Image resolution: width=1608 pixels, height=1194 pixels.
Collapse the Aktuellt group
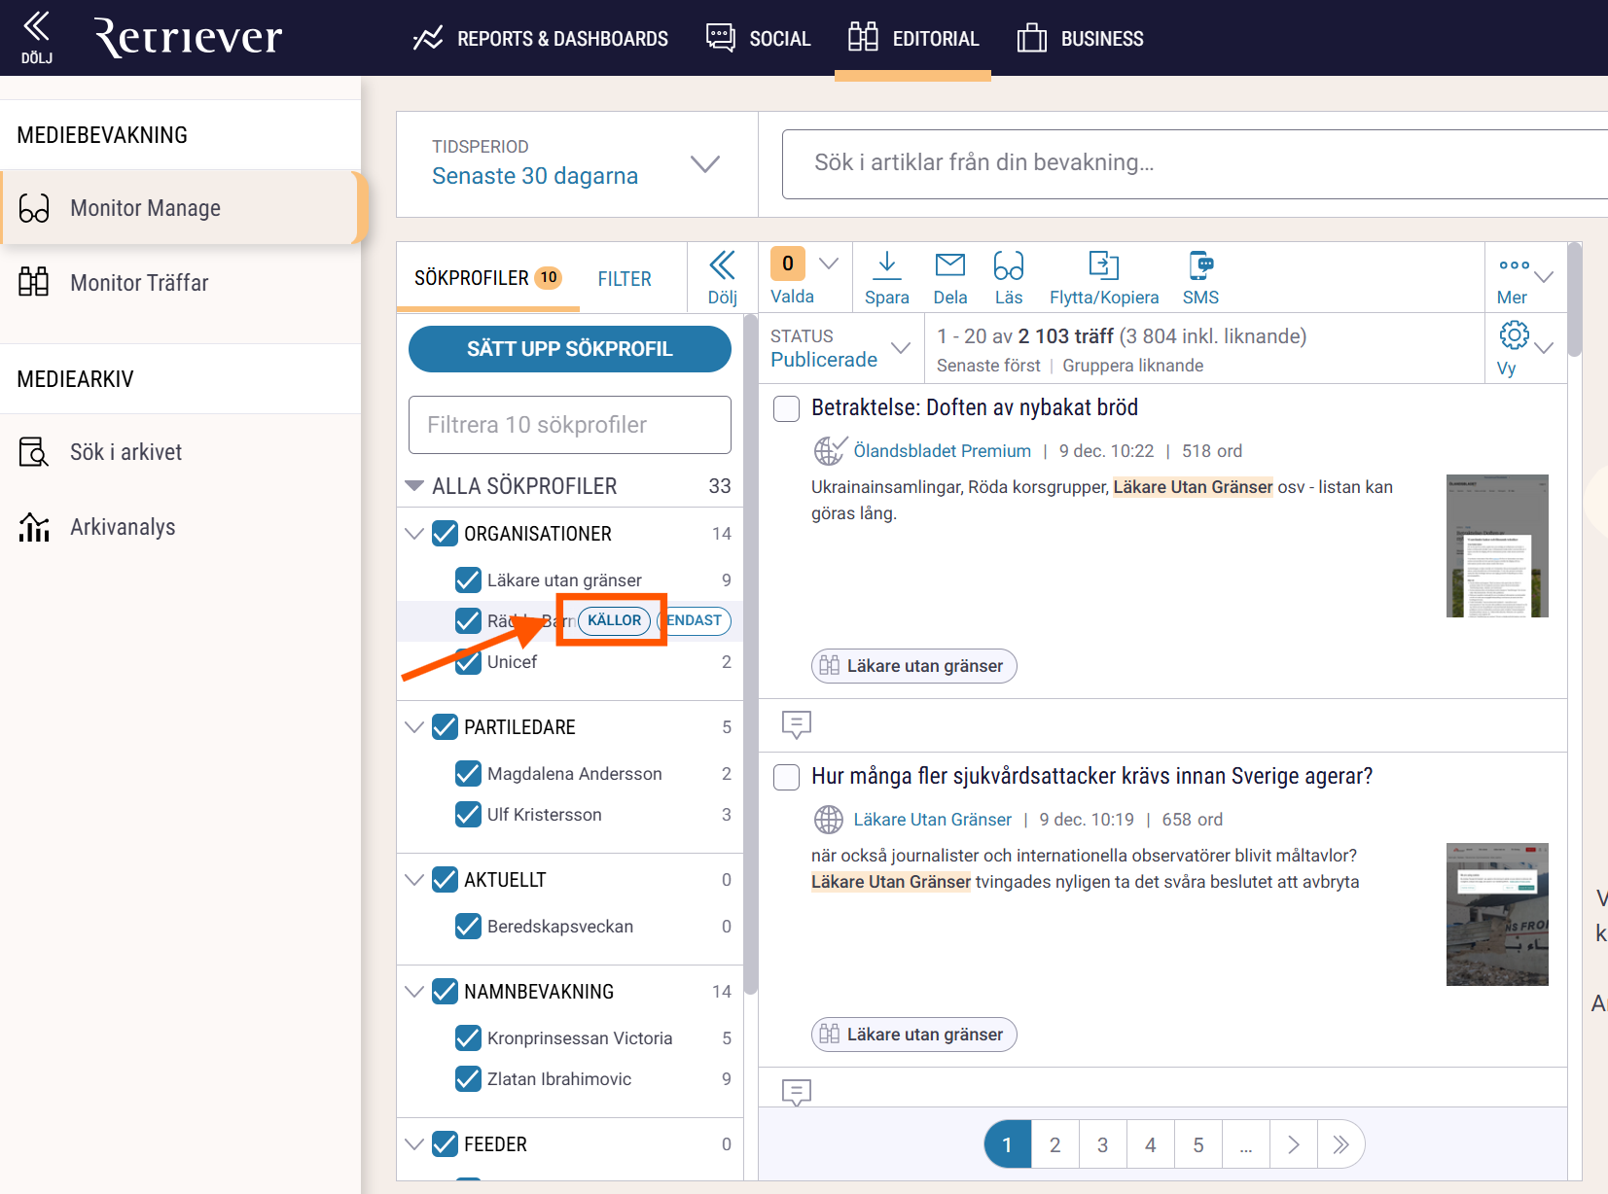414,880
